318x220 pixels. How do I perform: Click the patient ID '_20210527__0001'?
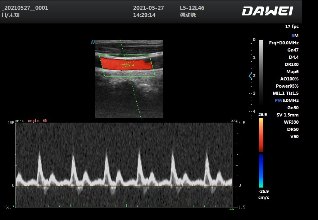click(25, 8)
